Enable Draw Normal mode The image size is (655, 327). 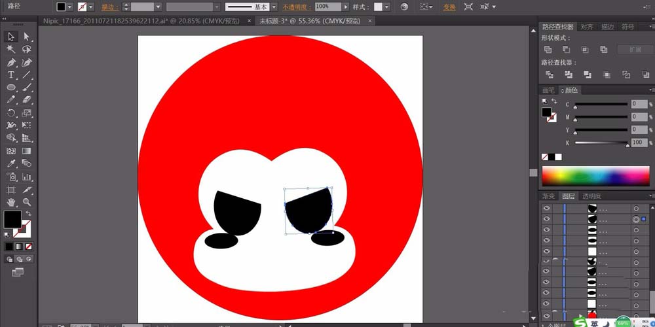click(9, 259)
